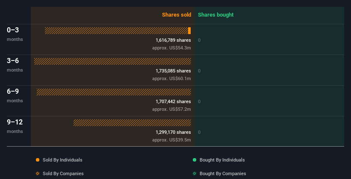Click the 1,299,170 shares value
Screen dimensions: 351x179
(x=173, y=132)
